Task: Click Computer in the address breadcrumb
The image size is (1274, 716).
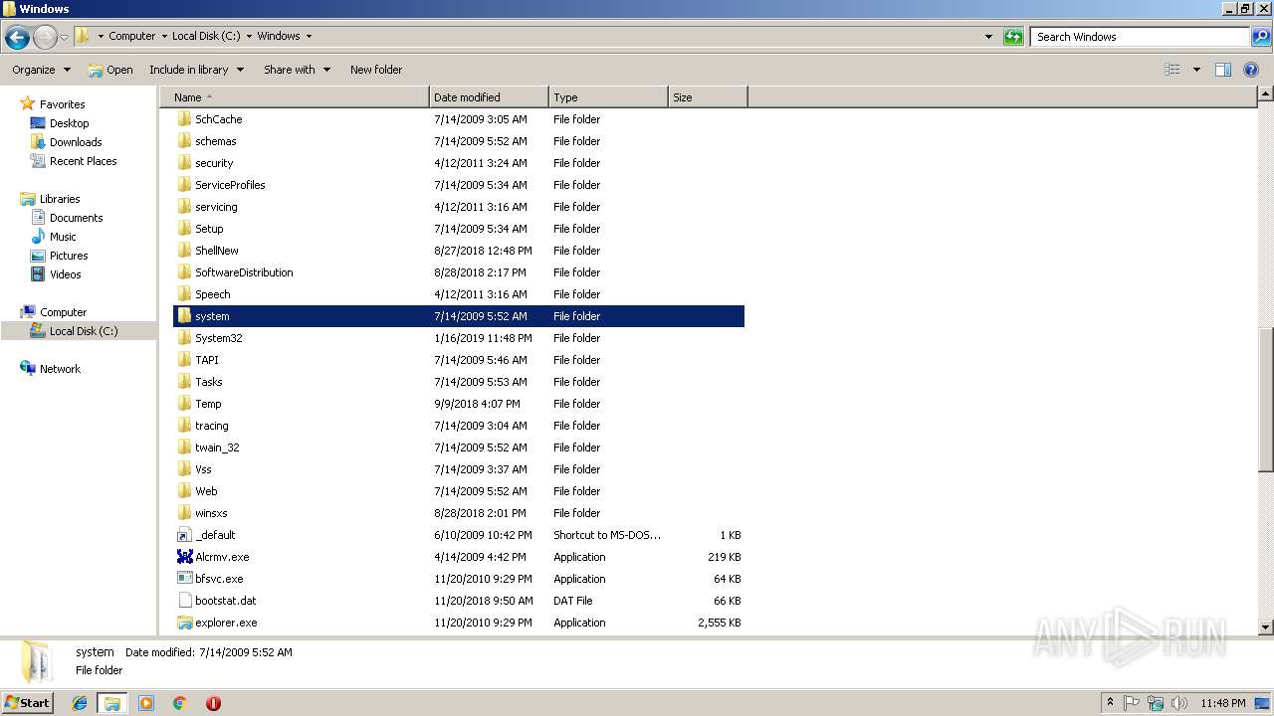Action: point(132,36)
